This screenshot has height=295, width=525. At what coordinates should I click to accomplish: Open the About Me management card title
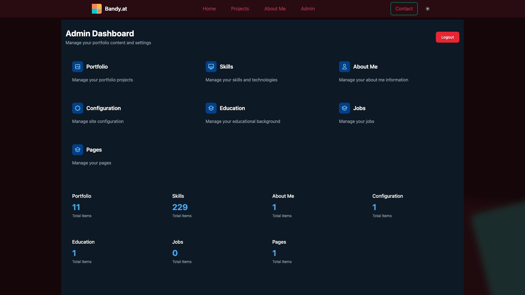[365, 67]
